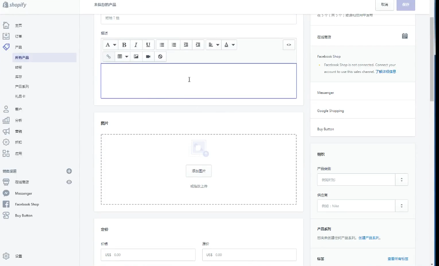This screenshot has height=266, width=439.
Task: Insert a numbered list
Action: pos(174,45)
